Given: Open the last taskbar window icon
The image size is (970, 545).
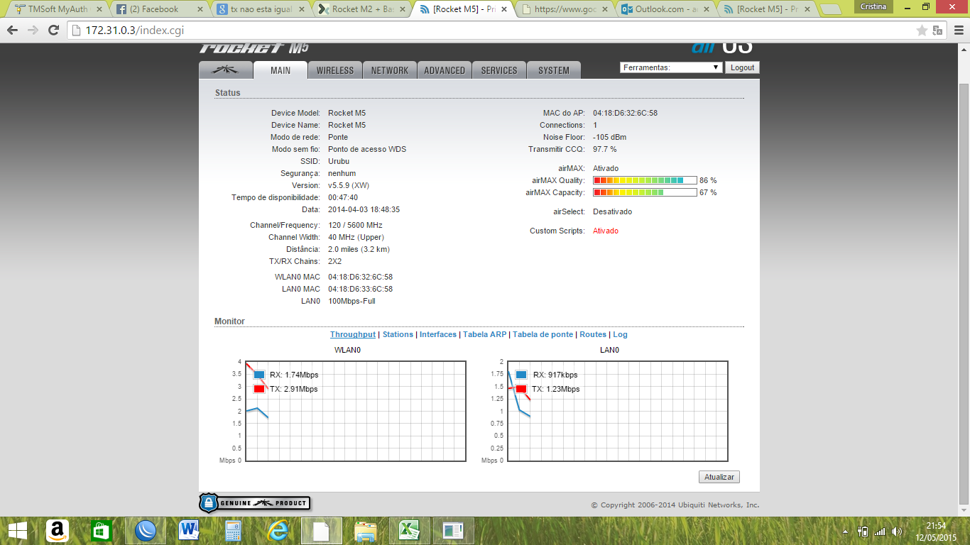Looking at the screenshot, I should click(x=453, y=531).
